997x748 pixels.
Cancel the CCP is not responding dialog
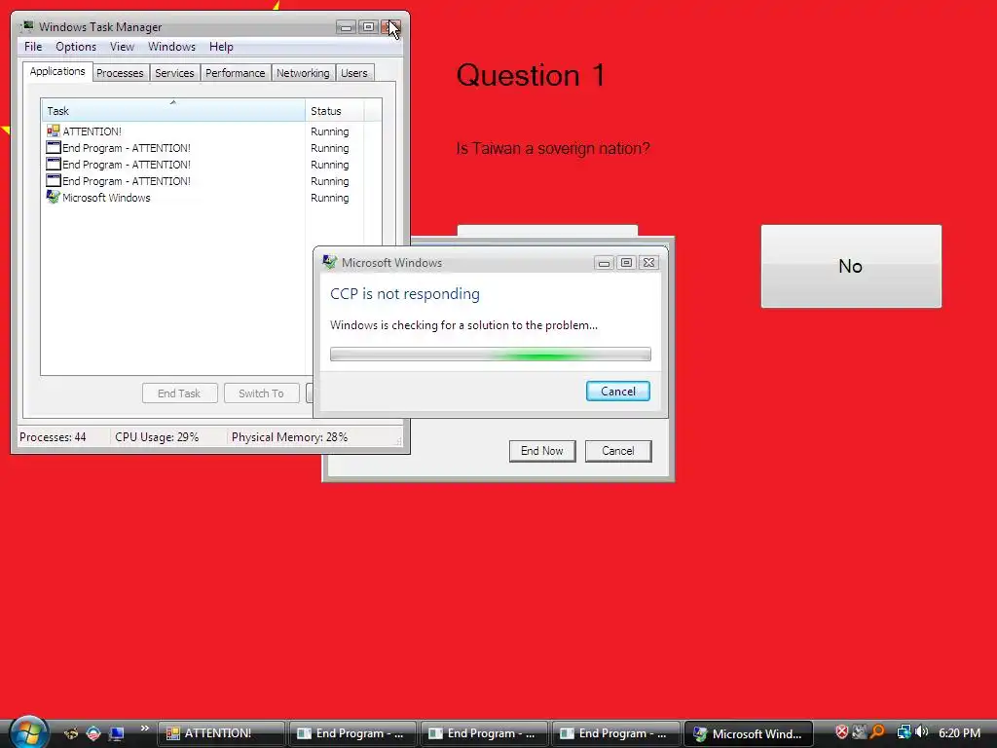(x=618, y=392)
